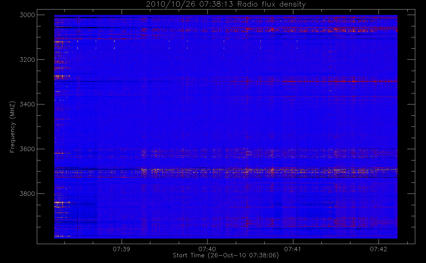
Task: Select the 3400 frequency tick label
Action: (27, 104)
